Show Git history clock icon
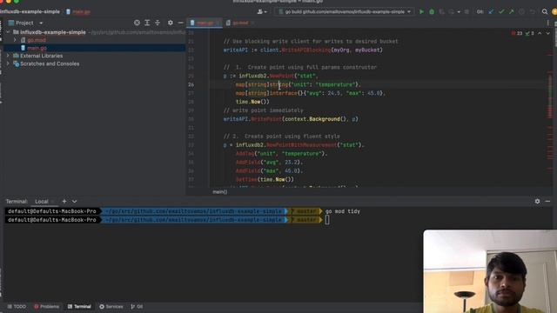The width and height of the screenshot is (557, 313). click(521, 11)
